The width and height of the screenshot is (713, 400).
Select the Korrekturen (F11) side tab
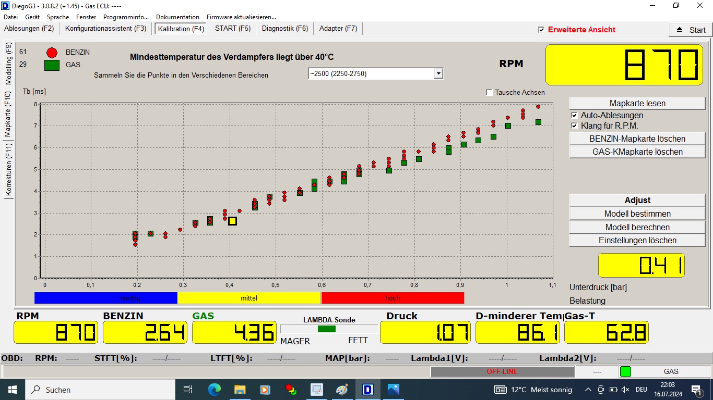click(8, 170)
